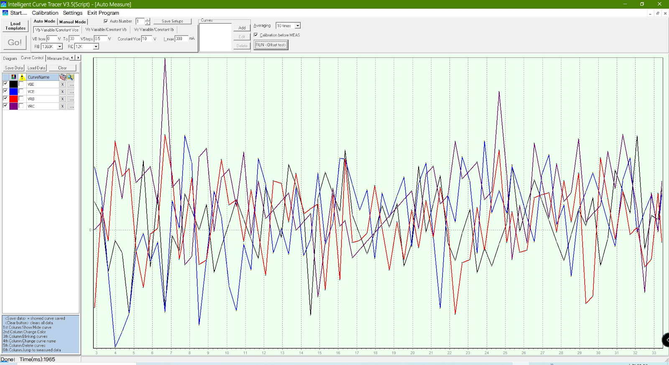Click the Clear button
Image resolution: width=669 pixels, height=365 pixels.
(x=62, y=68)
